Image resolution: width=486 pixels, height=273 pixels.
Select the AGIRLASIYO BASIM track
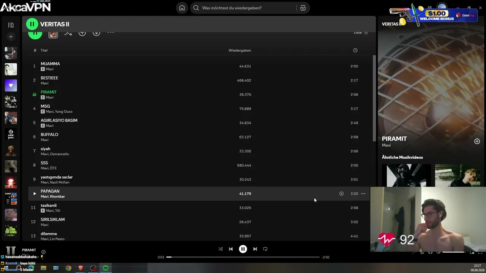click(59, 120)
